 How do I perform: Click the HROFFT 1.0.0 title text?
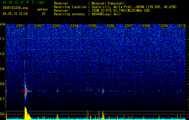23,2
